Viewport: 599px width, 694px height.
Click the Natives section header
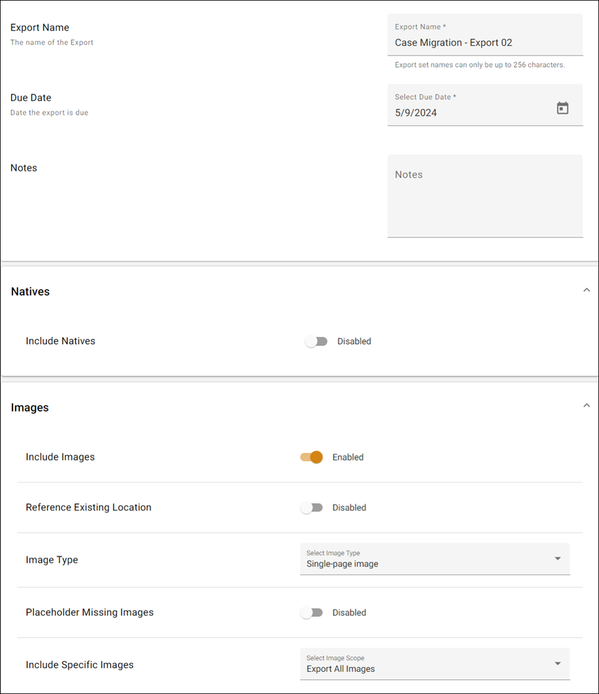(x=30, y=291)
